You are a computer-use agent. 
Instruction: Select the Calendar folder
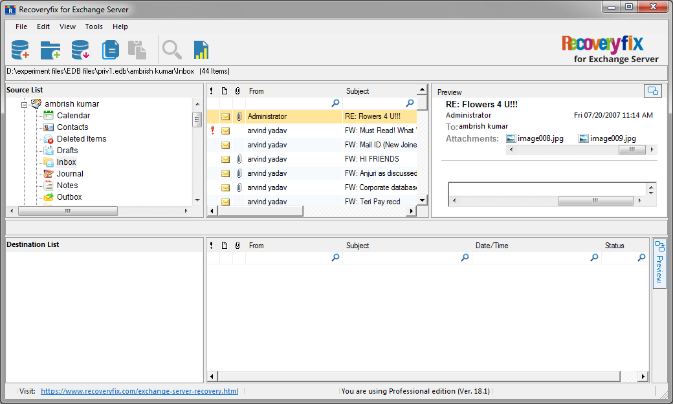tap(73, 115)
